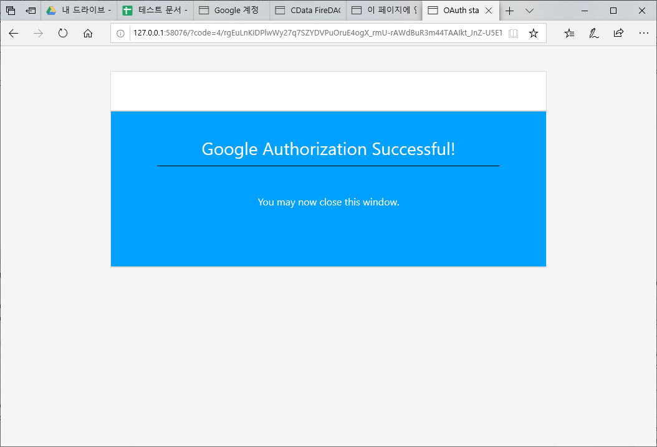Open the Favorites hub icon
The height and width of the screenshot is (447, 657).
coord(570,34)
